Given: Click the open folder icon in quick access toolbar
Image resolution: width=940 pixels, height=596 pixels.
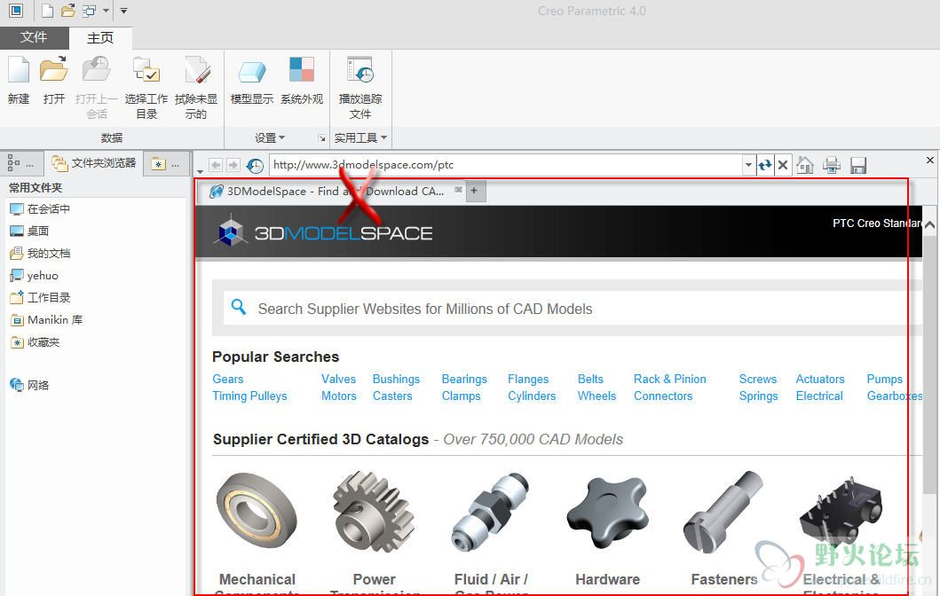Looking at the screenshot, I should pos(68,10).
